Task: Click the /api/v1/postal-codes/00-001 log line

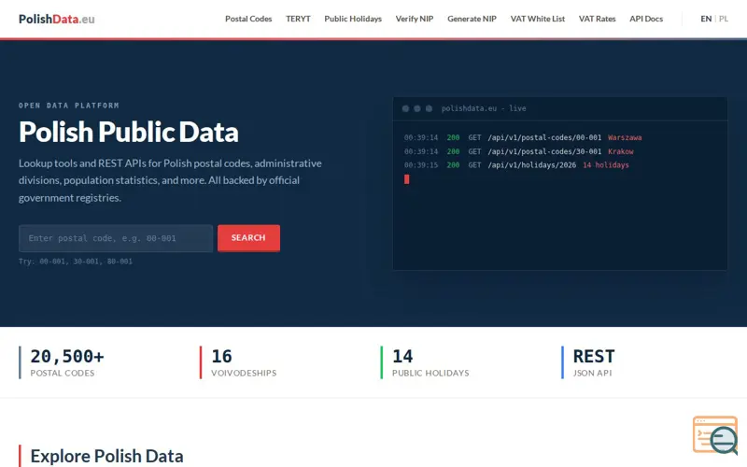Action: [523, 137]
